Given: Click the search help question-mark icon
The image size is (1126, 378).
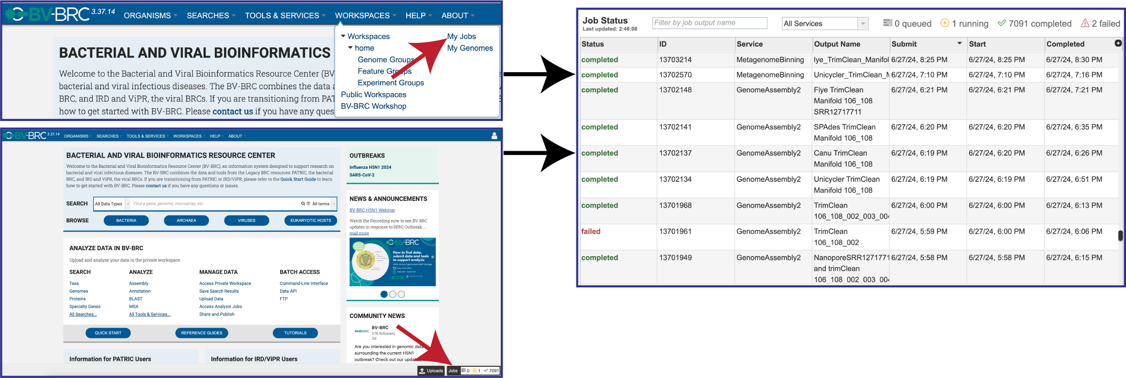Looking at the screenshot, I should [x=308, y=203].
